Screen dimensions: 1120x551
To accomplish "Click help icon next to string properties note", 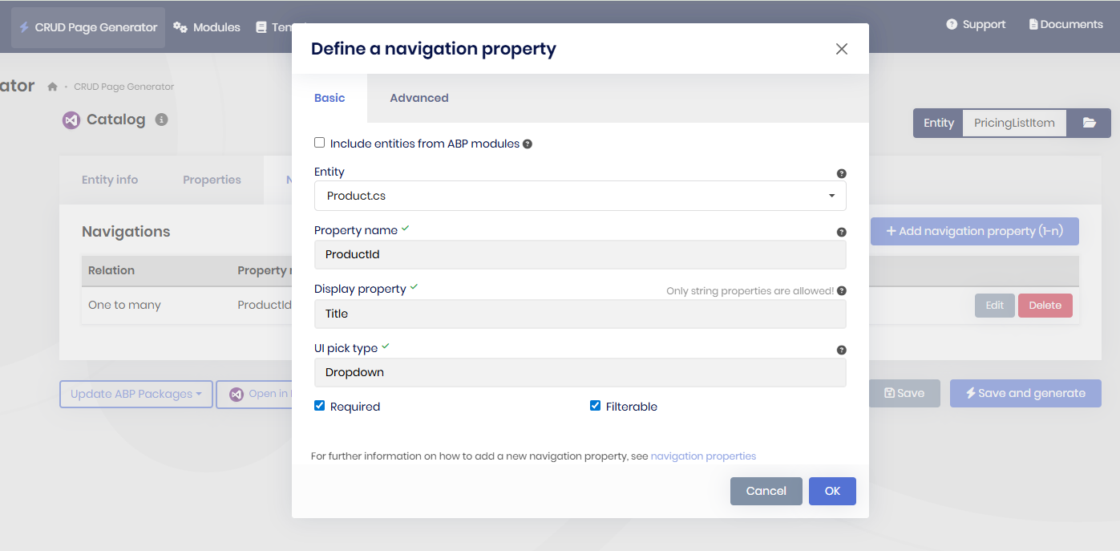I will pos(841,291).
